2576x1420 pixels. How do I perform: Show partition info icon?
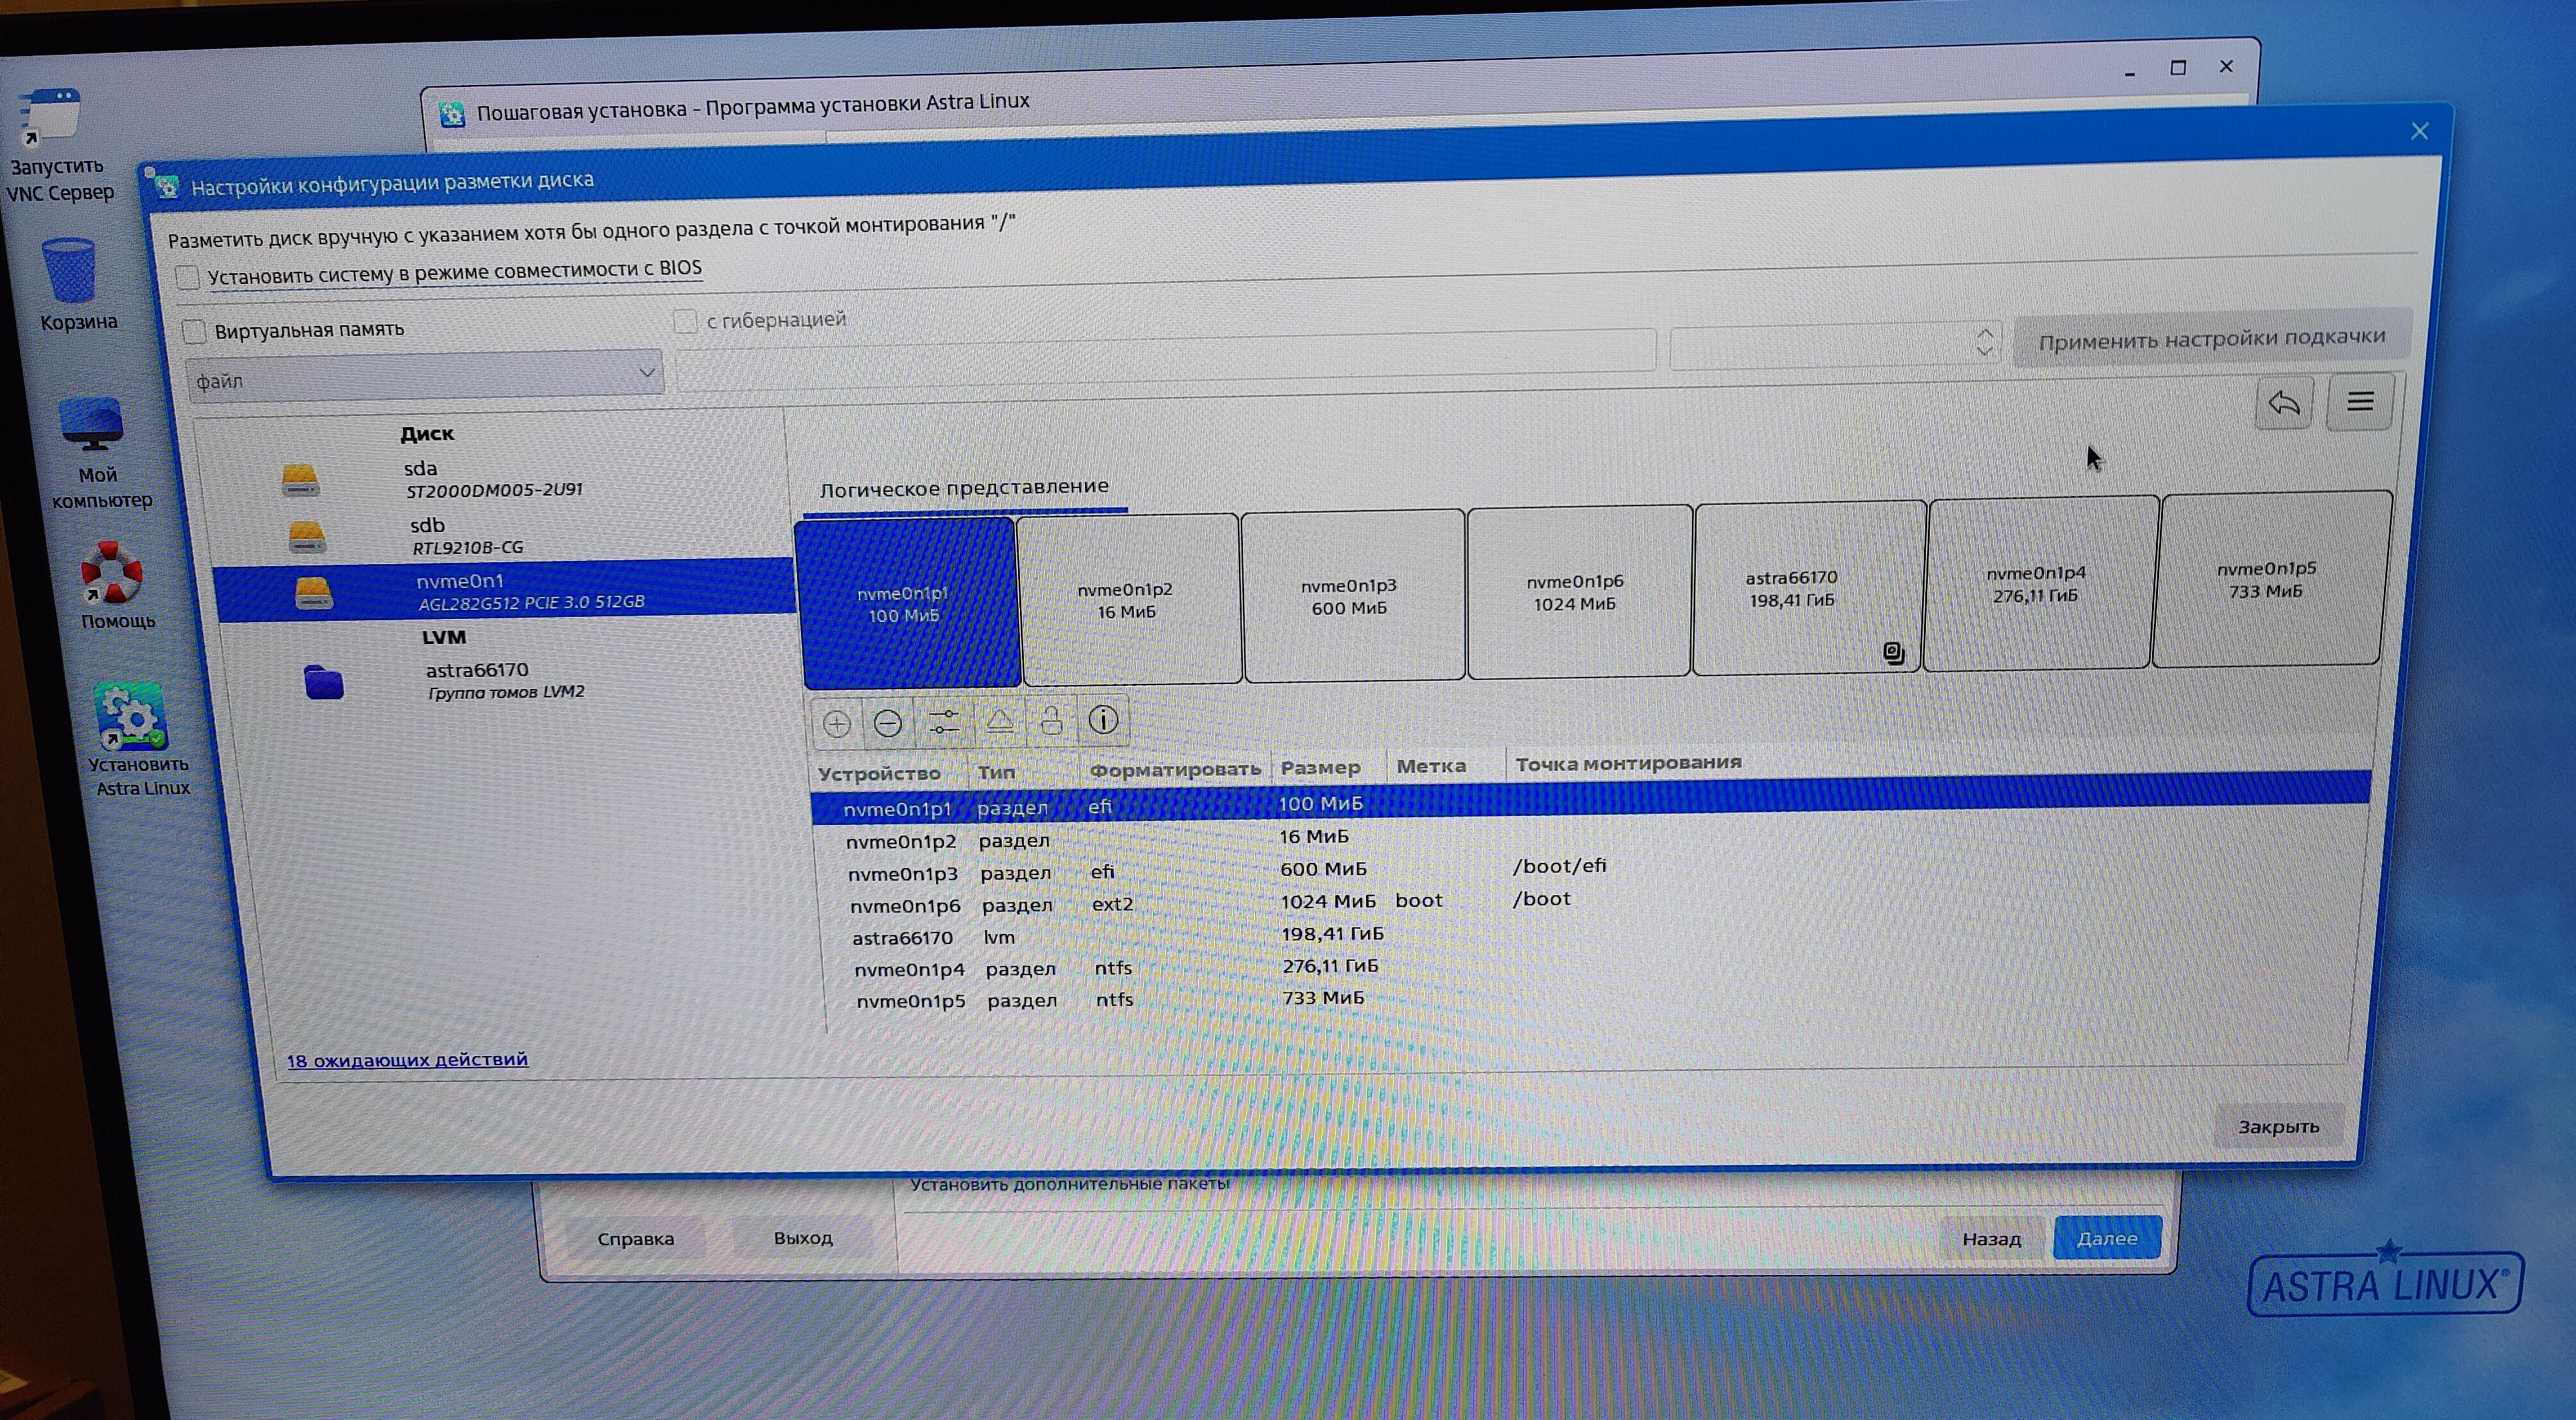[x=1103, y=719]
